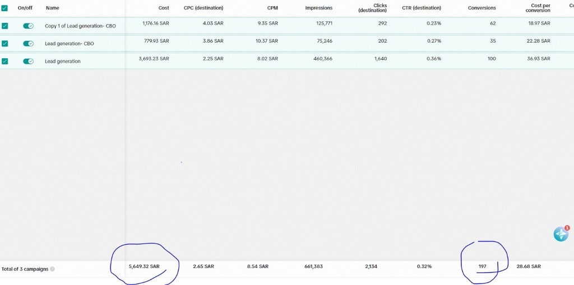Uncheck the Copy 1 of Lead generation- CBO row
This screenshot has height=285, width=574.
tap(4, 26)
